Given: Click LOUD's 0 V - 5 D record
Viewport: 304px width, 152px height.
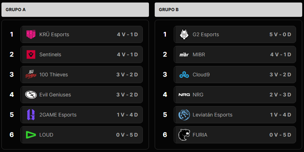Looking at the screenshot, I should [x=127, y=135].
